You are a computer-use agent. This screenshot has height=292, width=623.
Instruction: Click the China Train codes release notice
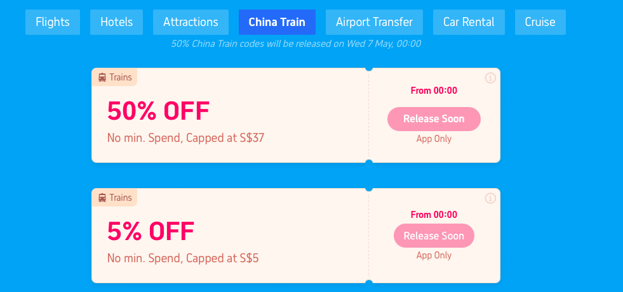(x=295, y=44)
